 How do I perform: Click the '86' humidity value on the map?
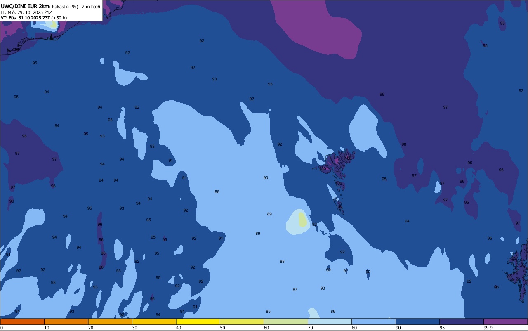pyautogui.click(x=333, y=311)
